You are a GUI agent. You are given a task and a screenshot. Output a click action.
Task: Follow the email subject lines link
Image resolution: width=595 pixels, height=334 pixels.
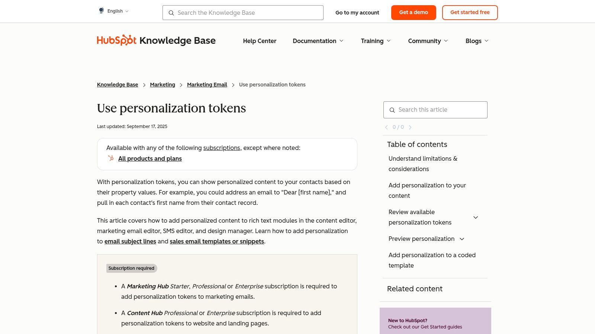(130, 241)
